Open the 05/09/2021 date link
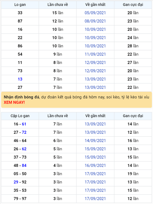This screenshot has height=204, width=153. tap(95, 13)
